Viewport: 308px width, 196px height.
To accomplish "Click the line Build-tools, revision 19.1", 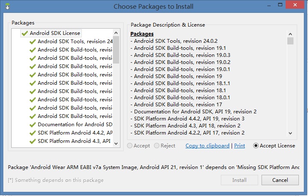I will coord(178,48).
